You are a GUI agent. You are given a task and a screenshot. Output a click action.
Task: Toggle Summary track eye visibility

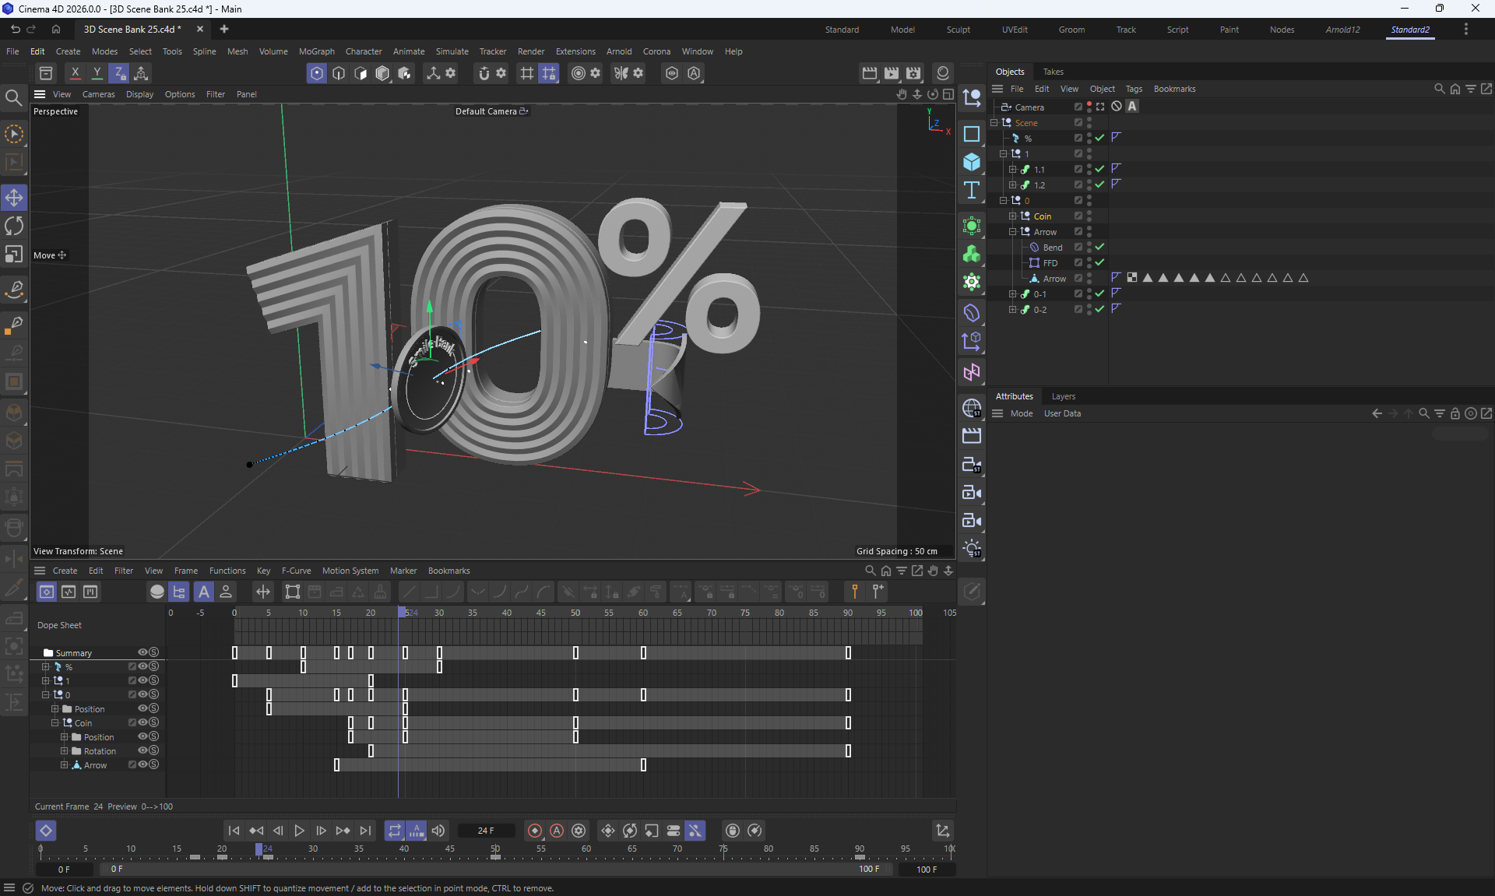pos(142,652)
